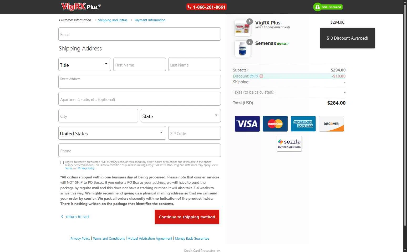This screenshot has width=407, height=252.
Task: Open the Money Back Guarantee link
Action: pyautogui.click(x=192, y=239)
